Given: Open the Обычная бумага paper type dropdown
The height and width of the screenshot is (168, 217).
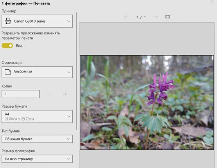Looking at the screenshot, I should coord(37,139).
